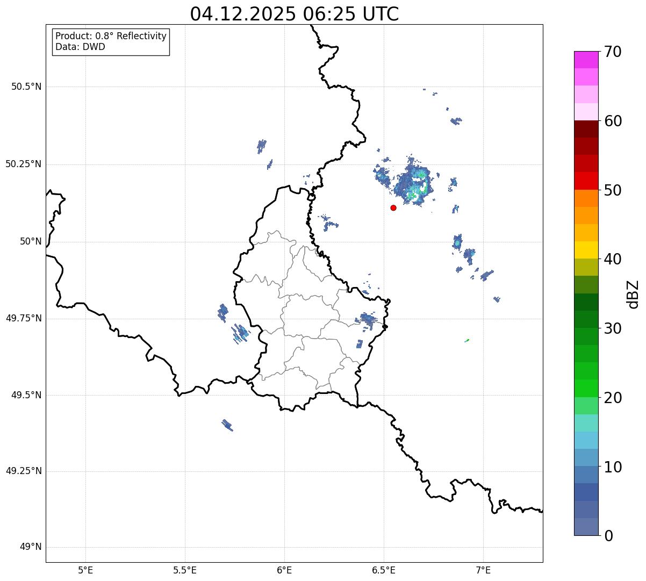Click the 6°E longitude label

pyautogui.click(x=284, y=570)
